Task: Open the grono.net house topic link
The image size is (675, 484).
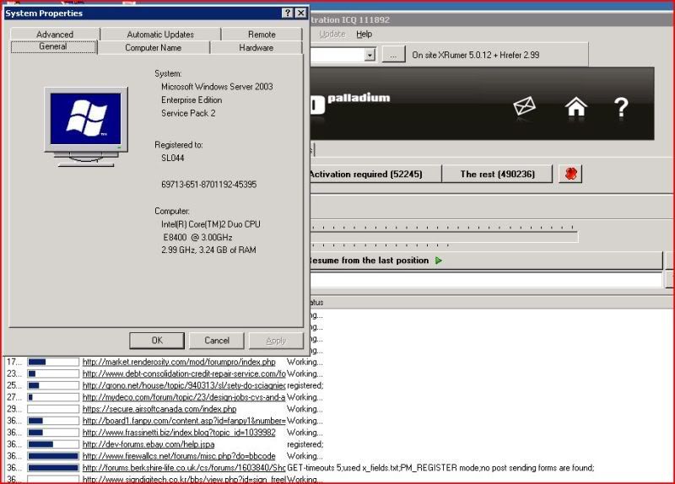Action: click(x=184, y=385)
